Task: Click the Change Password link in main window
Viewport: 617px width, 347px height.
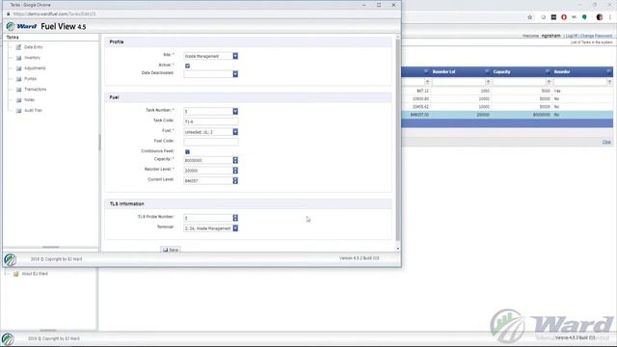Action: [596, 36]
